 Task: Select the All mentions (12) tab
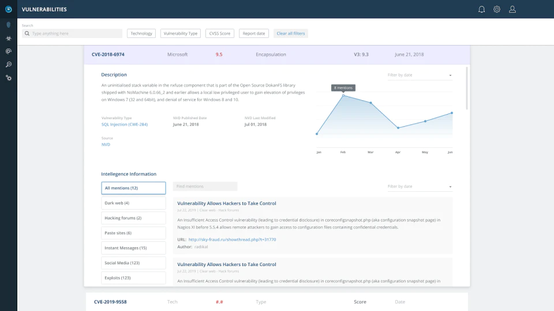click(133, 188)
